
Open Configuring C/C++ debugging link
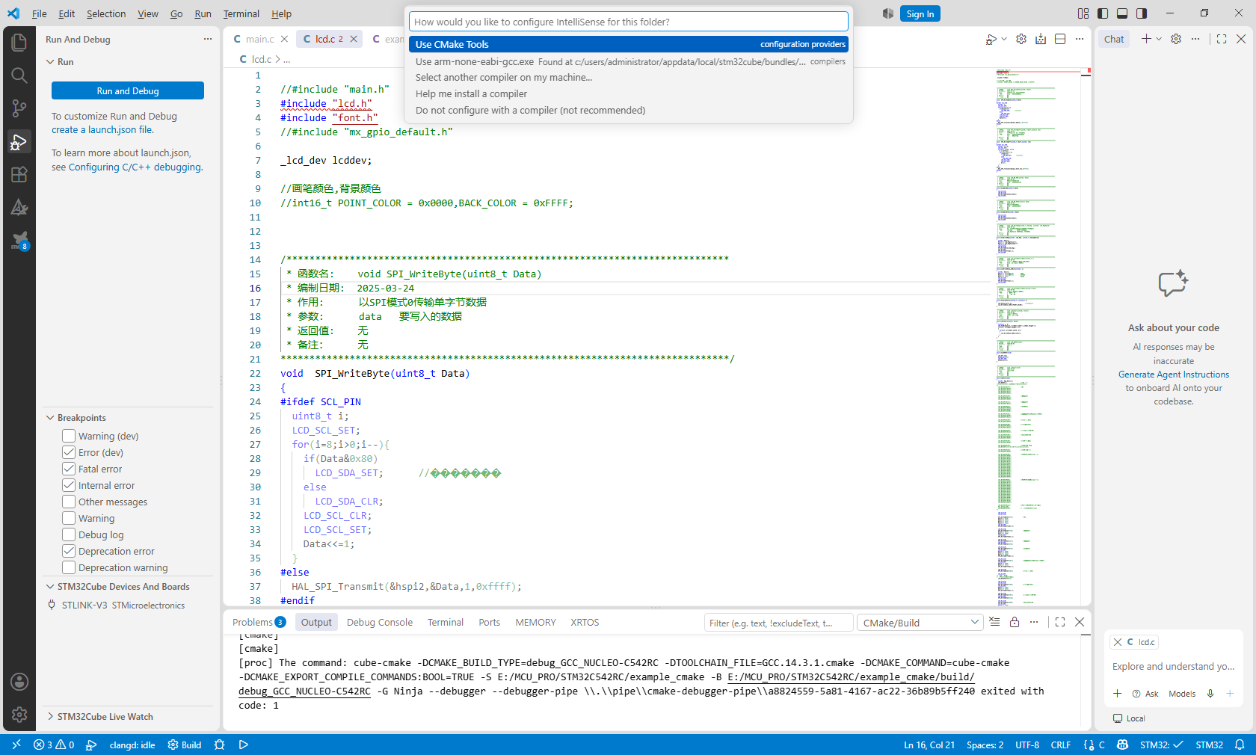(135, 167)
